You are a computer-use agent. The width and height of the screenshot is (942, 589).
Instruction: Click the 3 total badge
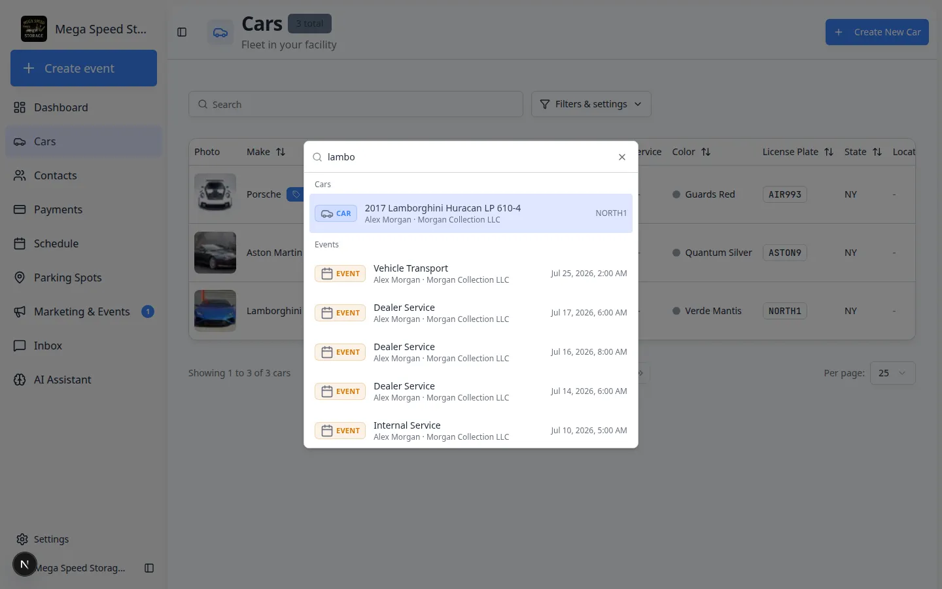click(309, 24)
